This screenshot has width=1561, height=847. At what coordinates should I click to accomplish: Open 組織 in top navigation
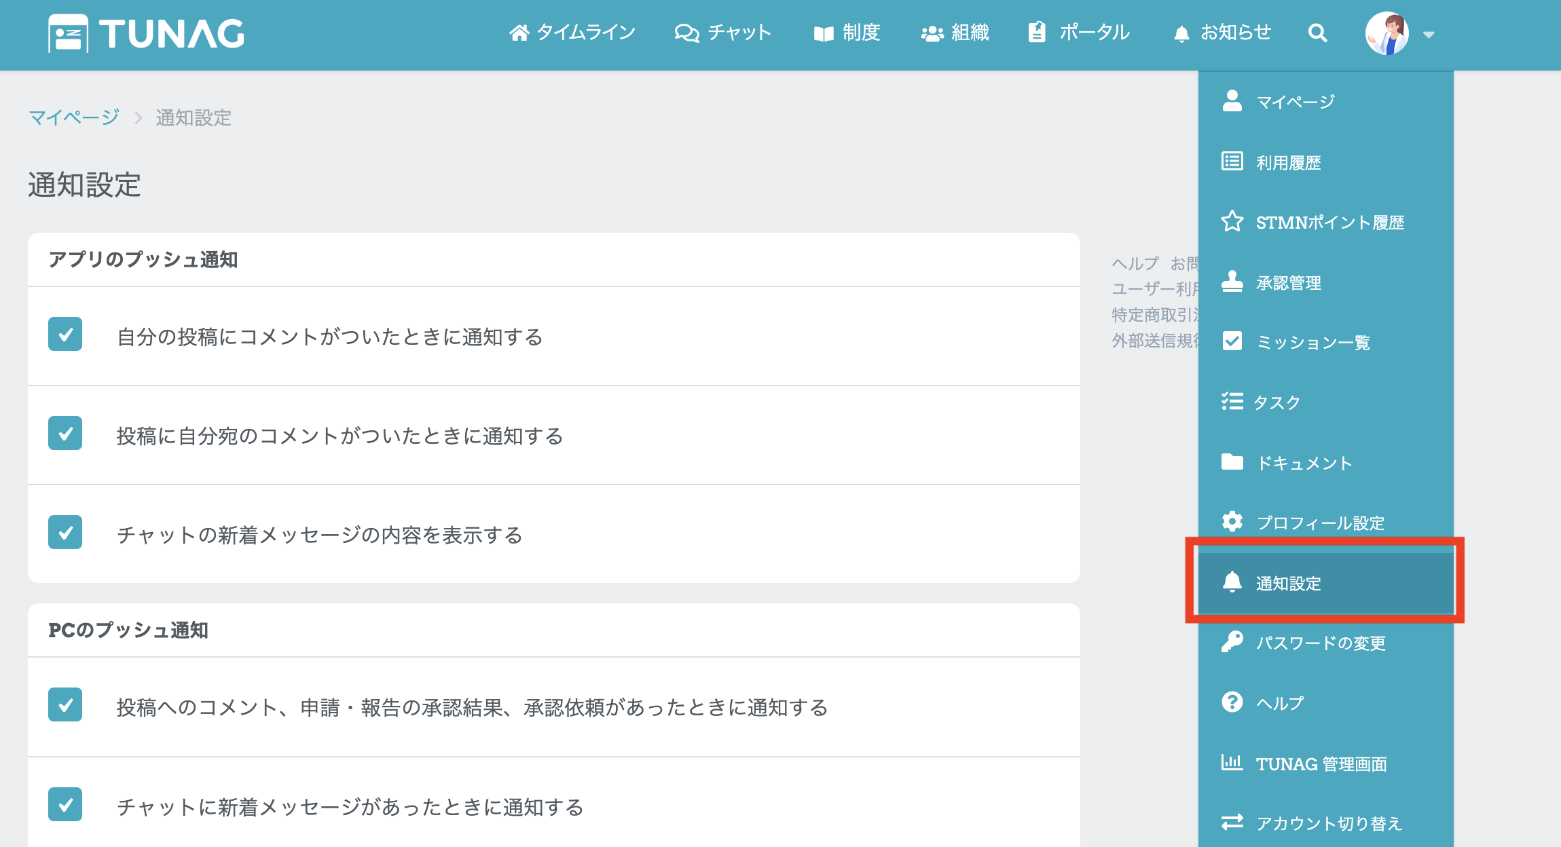click(x=955, y=33)
